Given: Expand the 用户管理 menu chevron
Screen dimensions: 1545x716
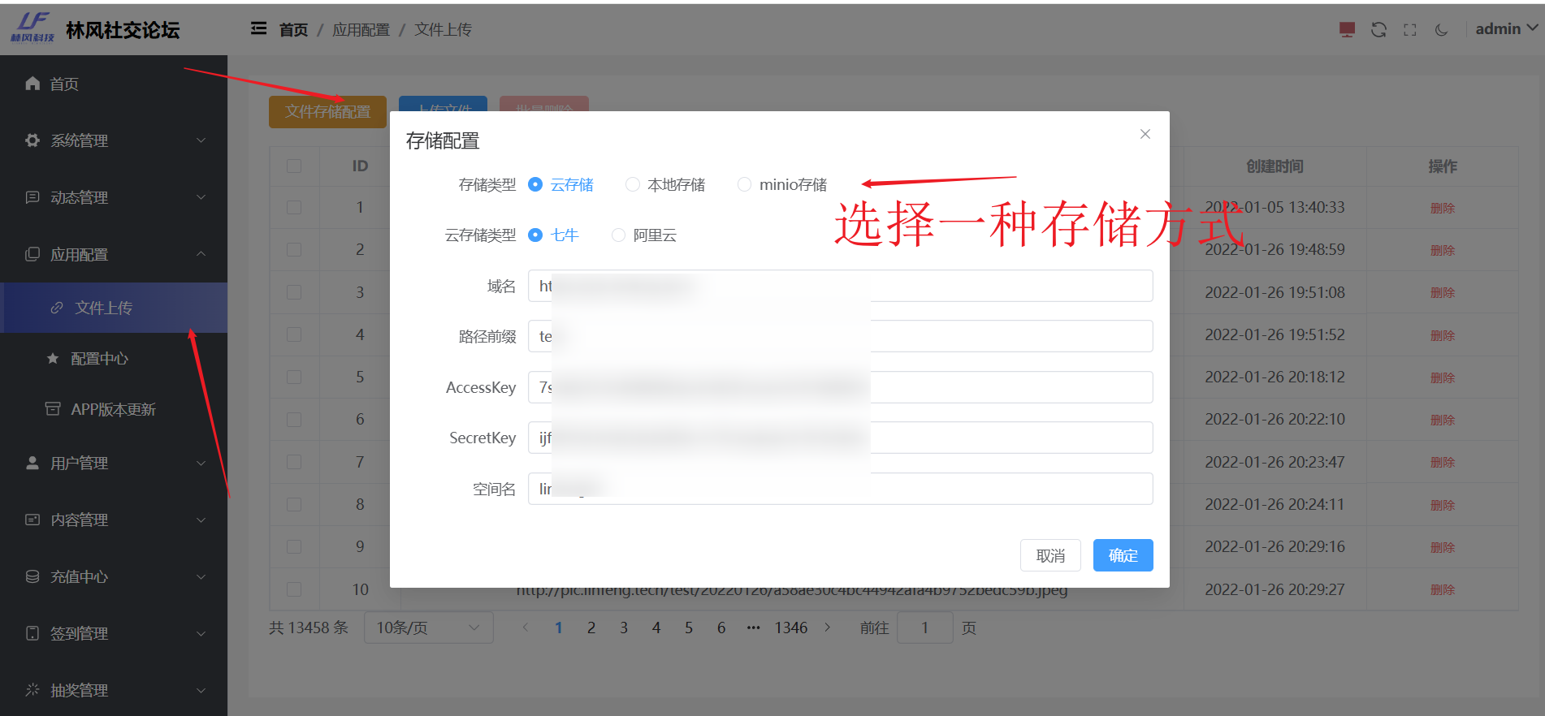Looking at the screenshot, I should point(201,463).
